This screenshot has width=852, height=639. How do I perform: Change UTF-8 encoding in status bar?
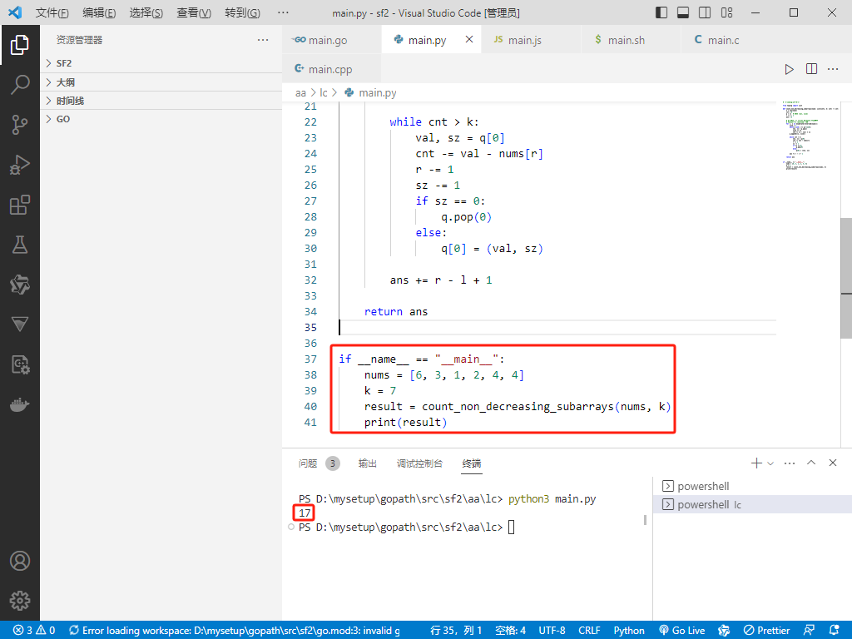pyautogui.click(x=552, y=631)
